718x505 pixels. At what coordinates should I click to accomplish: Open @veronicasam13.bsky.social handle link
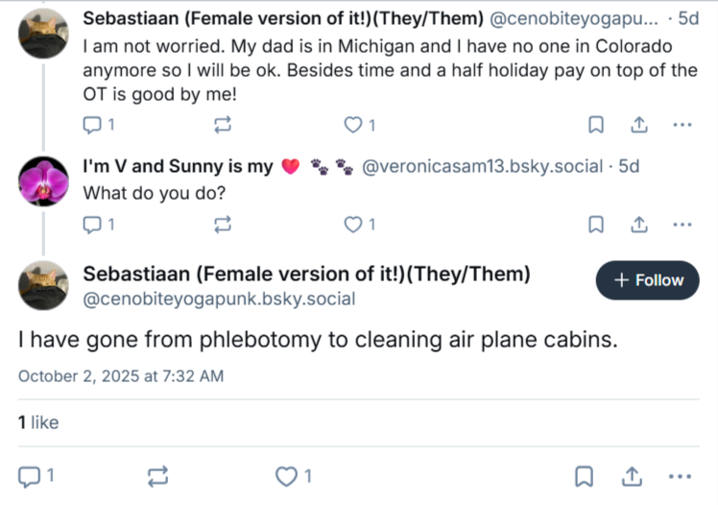(x=482, y=167)
